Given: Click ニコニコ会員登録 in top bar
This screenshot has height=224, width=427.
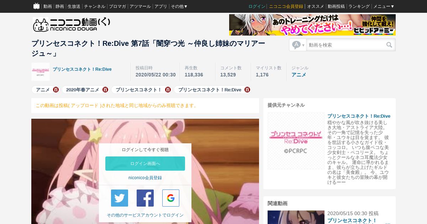Looking at the screenshot, I should tap(286, 6).
